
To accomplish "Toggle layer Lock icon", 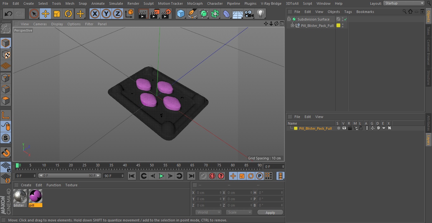I will pyautogui.click(x=361, y=128).
